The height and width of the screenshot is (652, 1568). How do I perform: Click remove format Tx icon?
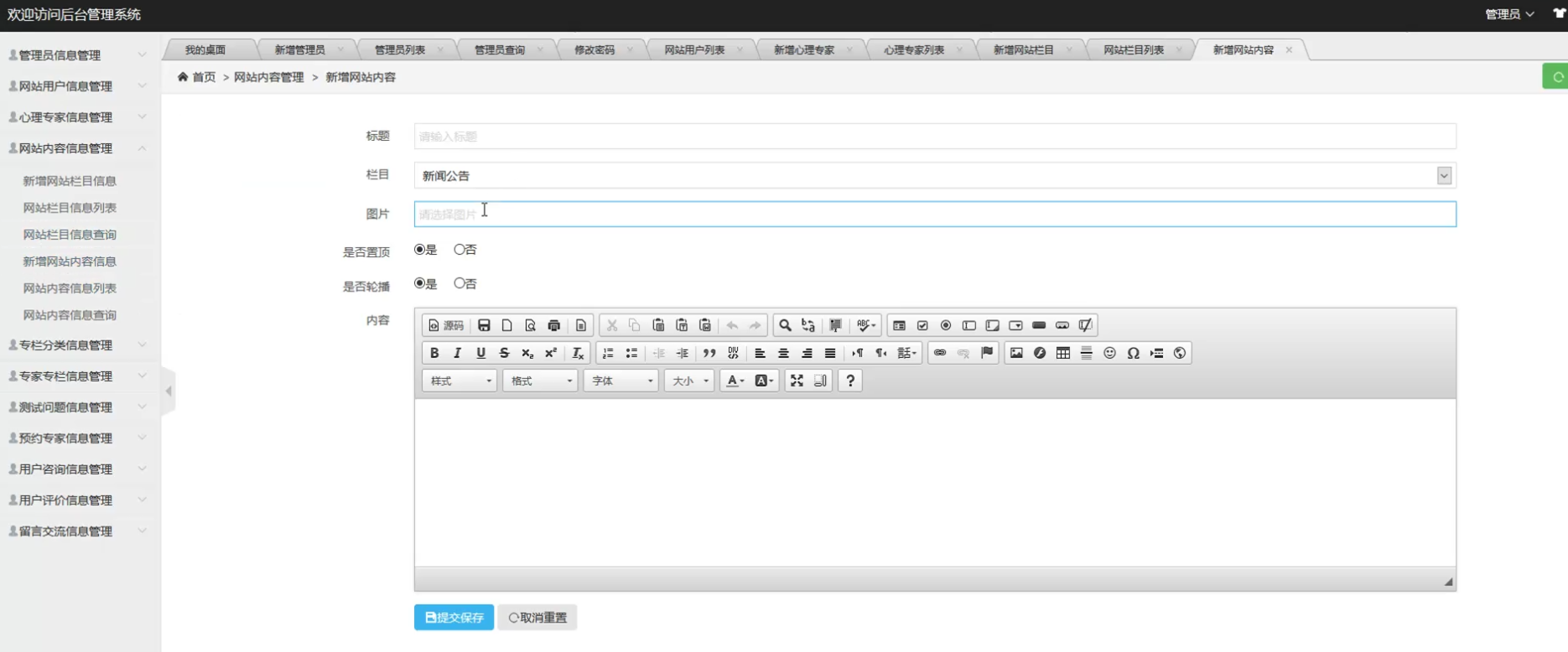[x=578, y=353]
